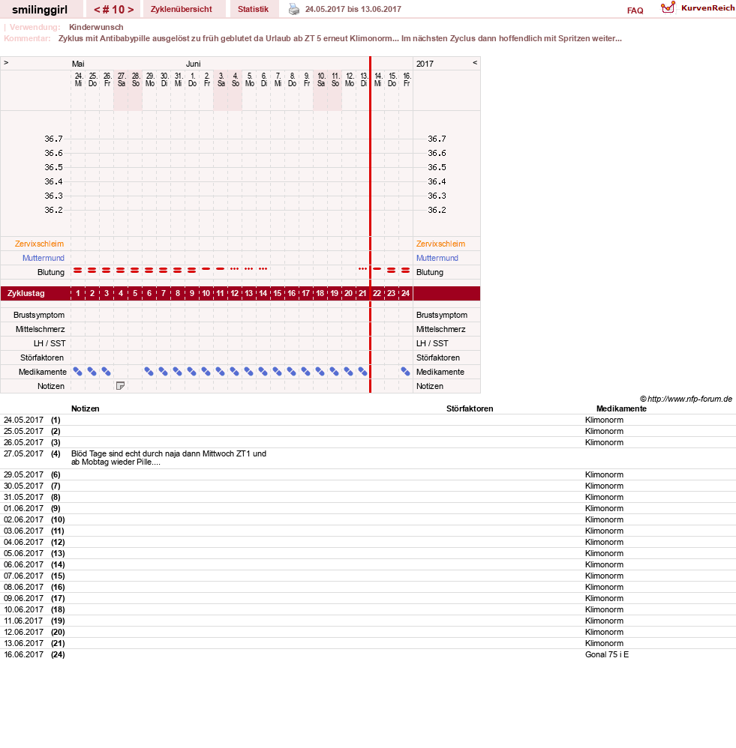Open the Zyklenübersicht tab
This screenshot has height=748, width=736.
(x=182, y=9)
